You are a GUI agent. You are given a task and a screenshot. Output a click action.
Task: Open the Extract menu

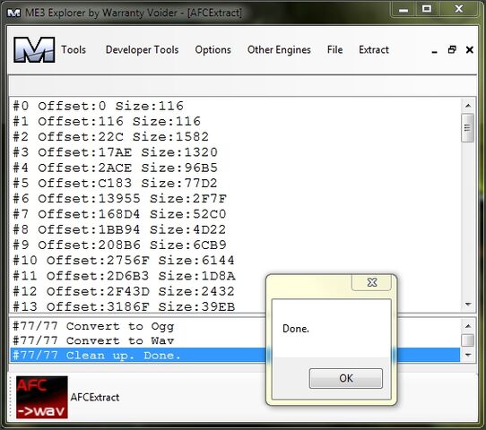point(374,49)
